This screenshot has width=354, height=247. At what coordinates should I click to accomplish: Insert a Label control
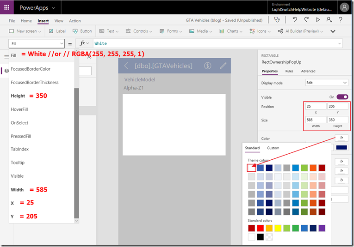pos(57,31)
